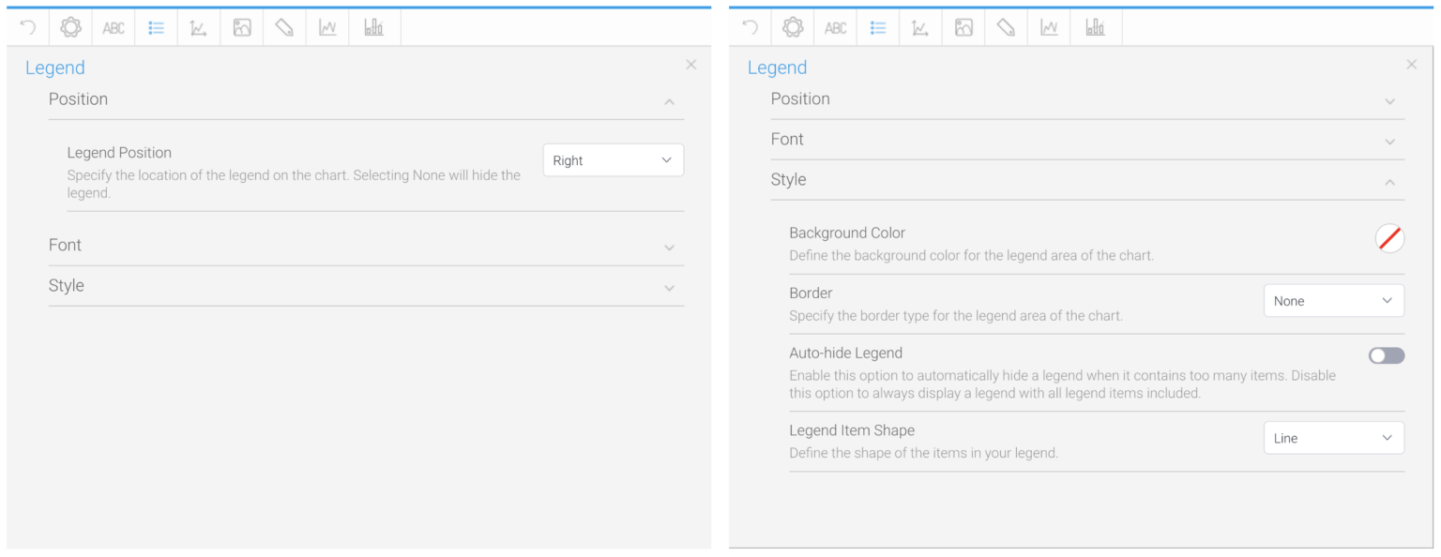This screenshot has width=1441, height=557.
Task: Open gear settings icon in right panel
Action: point(793,27)
